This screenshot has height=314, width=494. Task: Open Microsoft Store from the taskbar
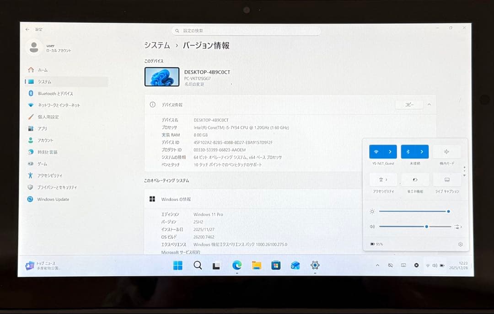click(275, 265)
